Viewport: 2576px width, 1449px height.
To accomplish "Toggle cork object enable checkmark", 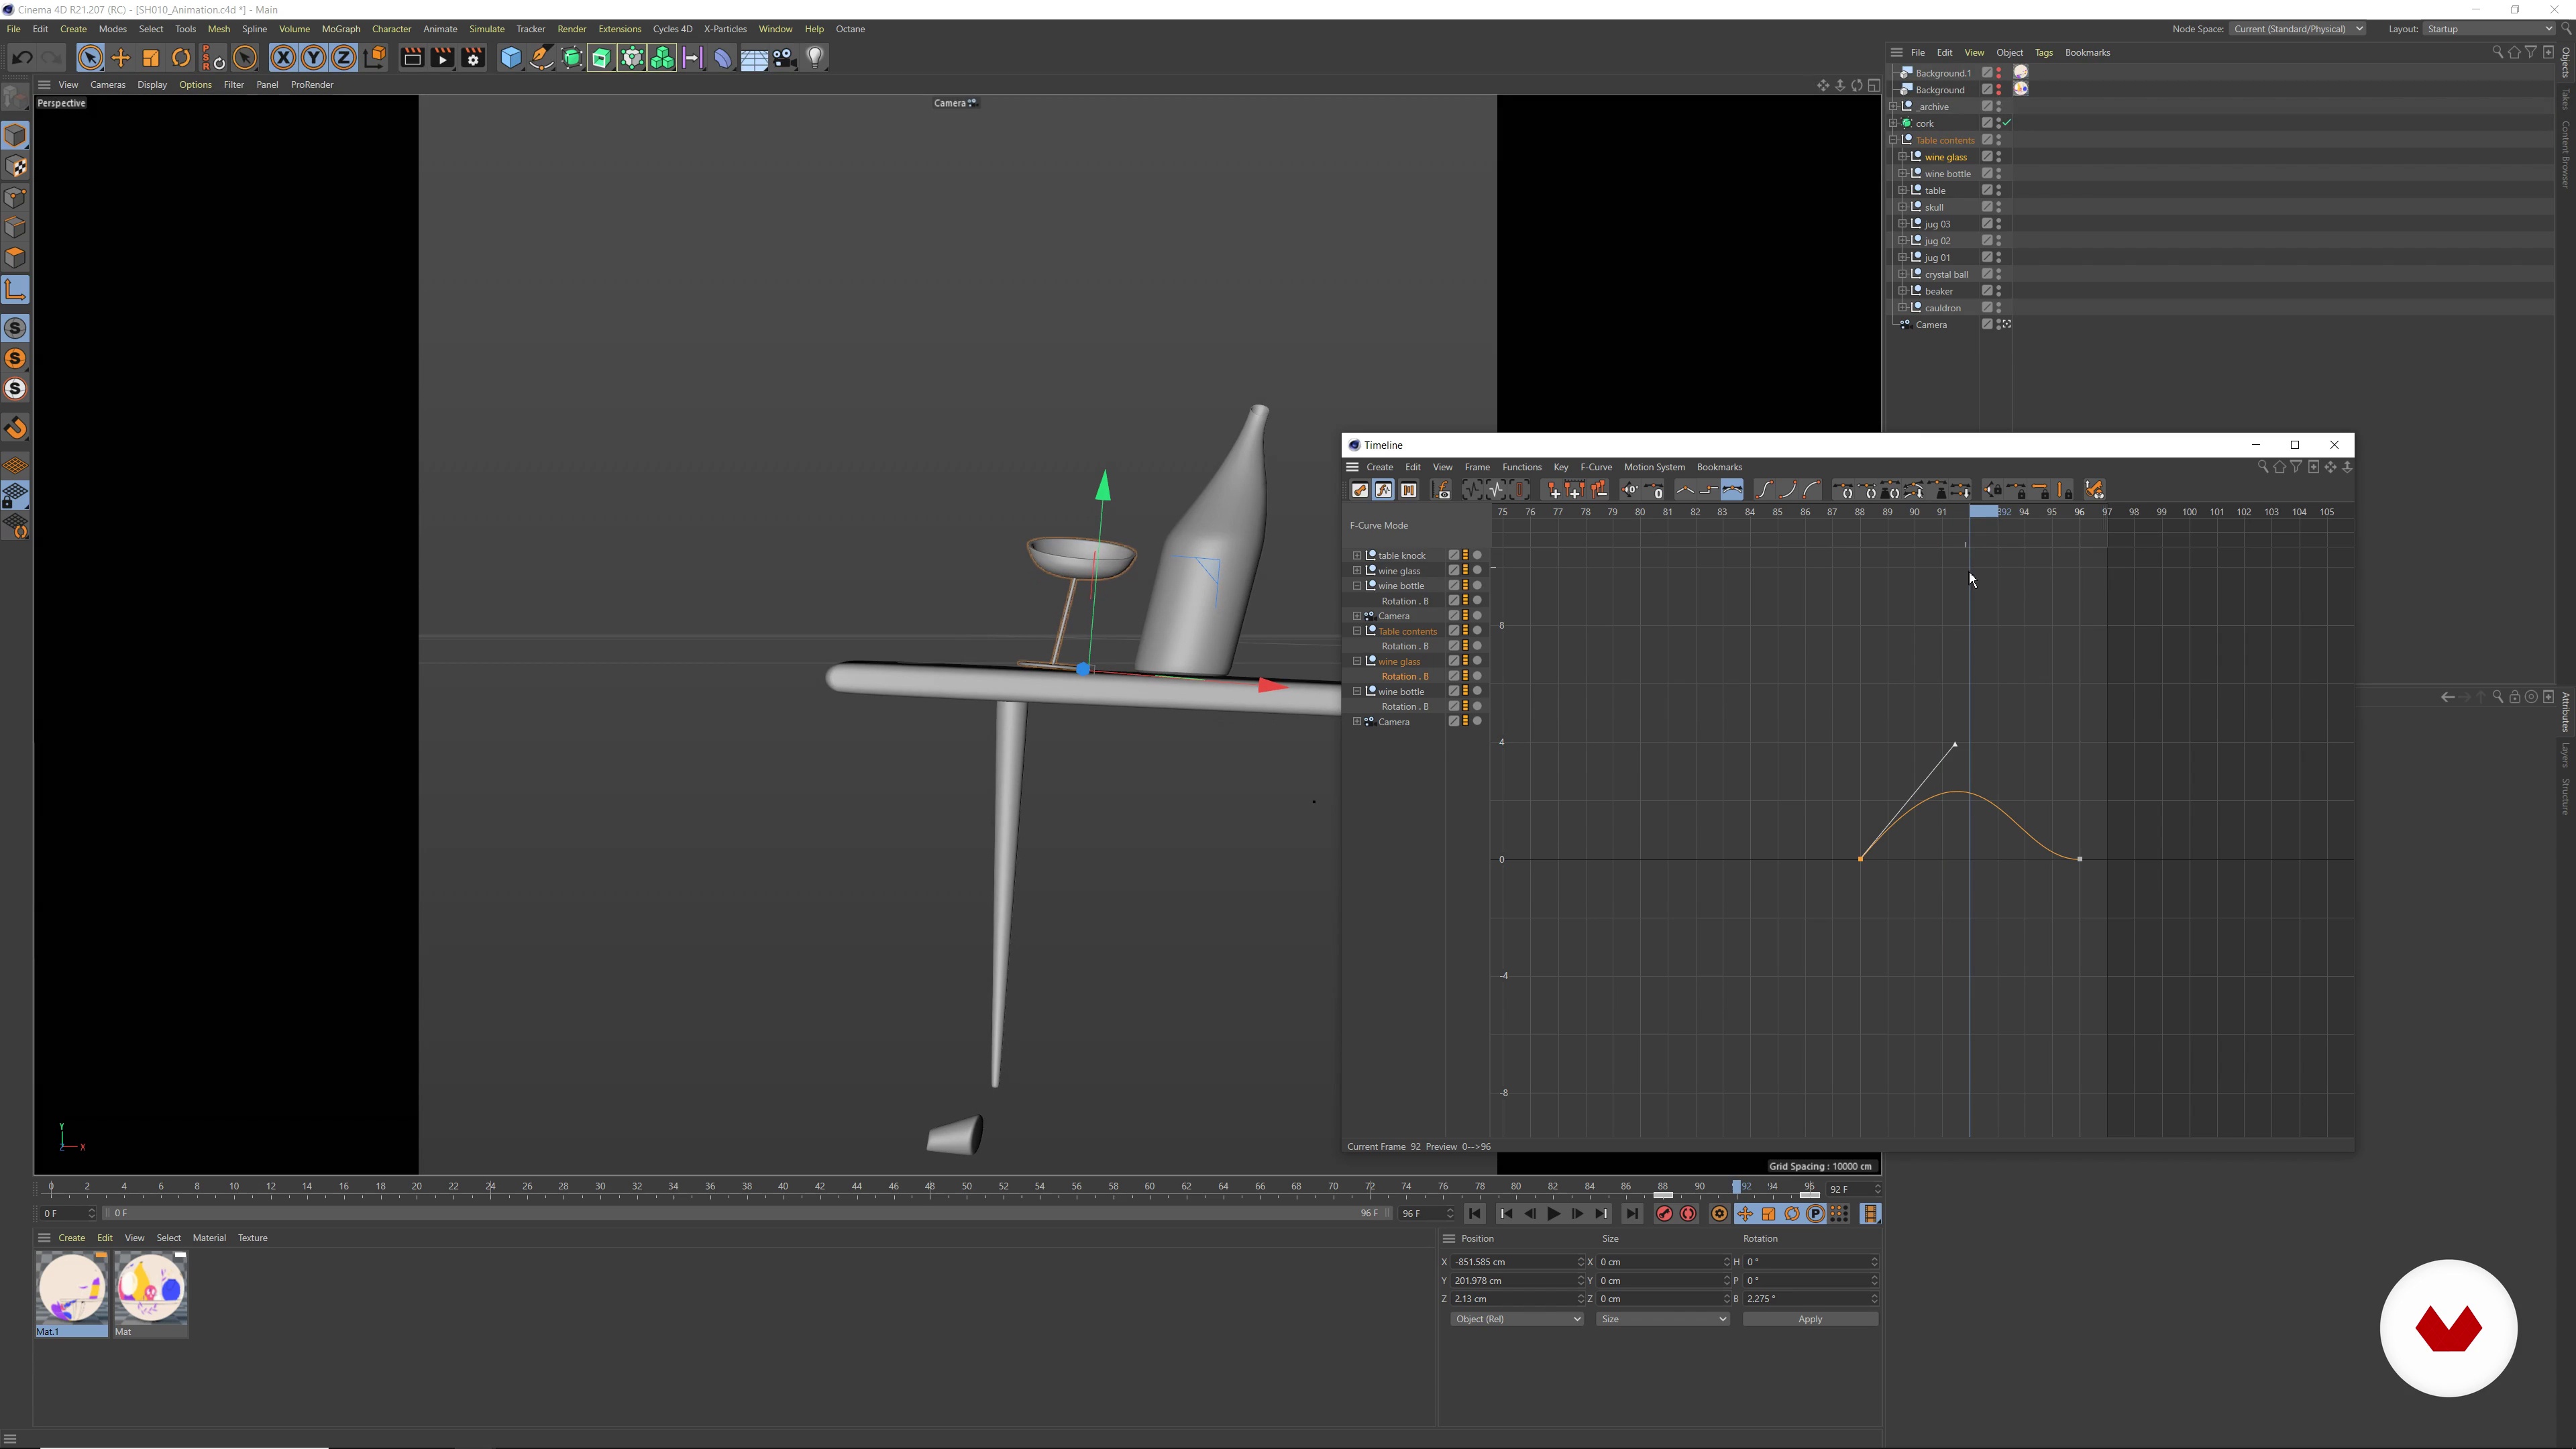I will point(2007,123).
